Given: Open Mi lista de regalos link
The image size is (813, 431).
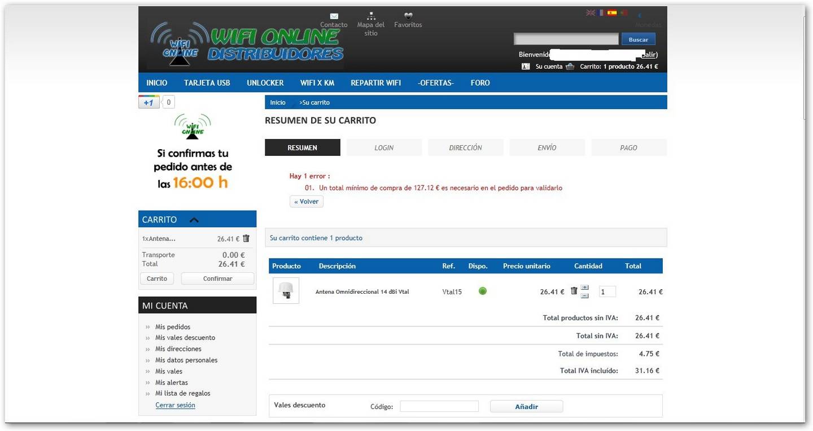Looking at the screenshot, I should point(183,394).
